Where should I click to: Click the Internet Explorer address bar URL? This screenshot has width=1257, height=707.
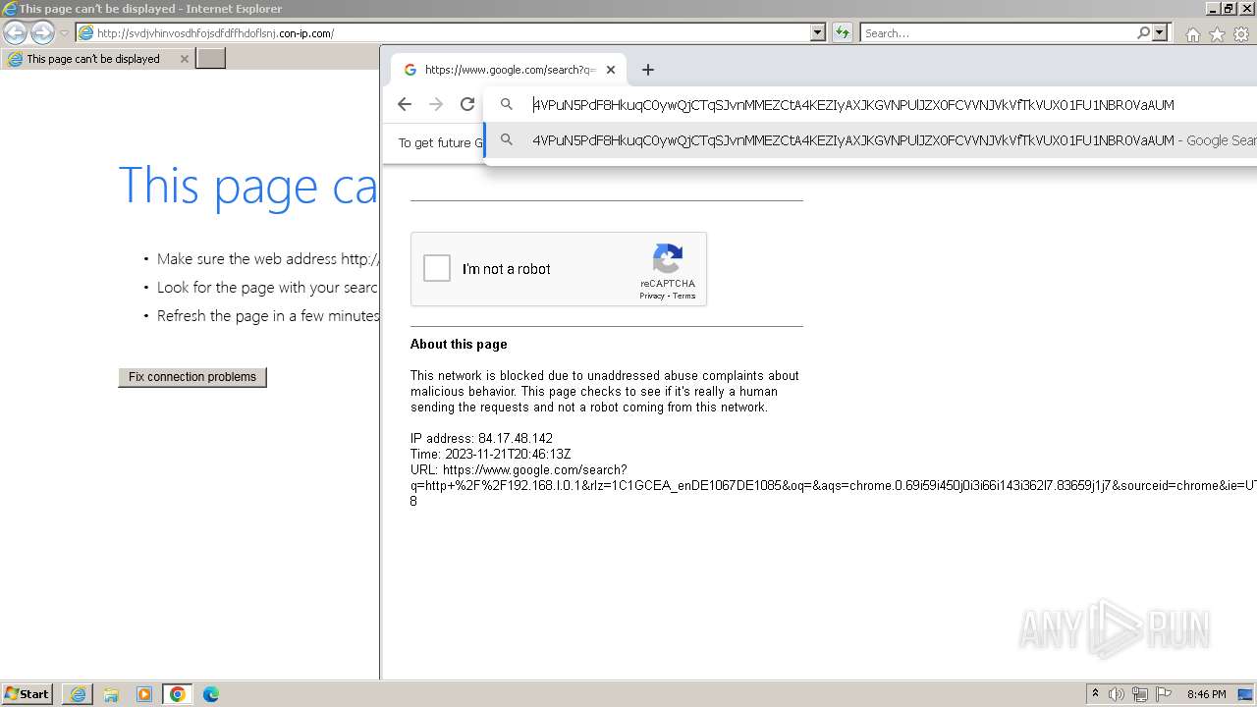click(215, 33)
